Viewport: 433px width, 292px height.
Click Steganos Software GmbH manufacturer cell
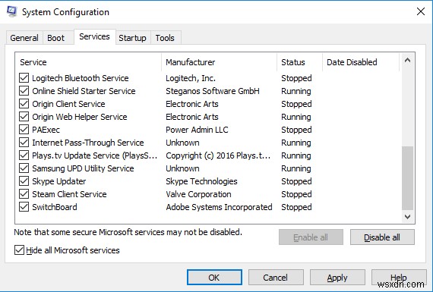tap(213, 91)
